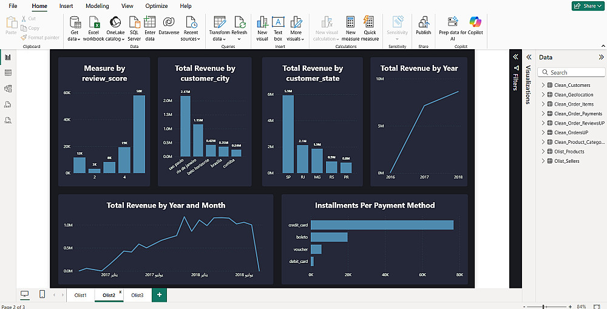Click the Refresh icon
Image resolution: width=607 pixels, height=309 pixels.
point(240,22)
